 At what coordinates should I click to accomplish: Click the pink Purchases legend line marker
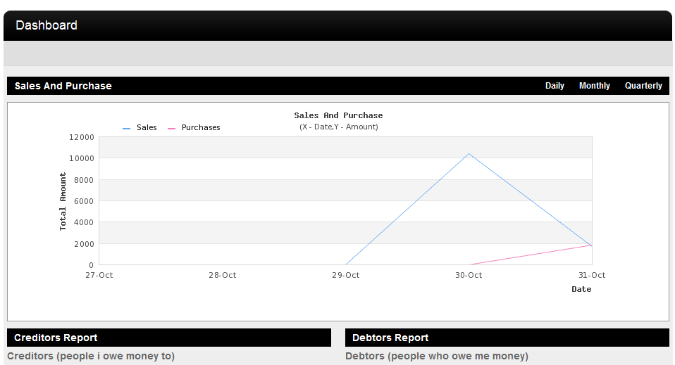tap(172, 129)
